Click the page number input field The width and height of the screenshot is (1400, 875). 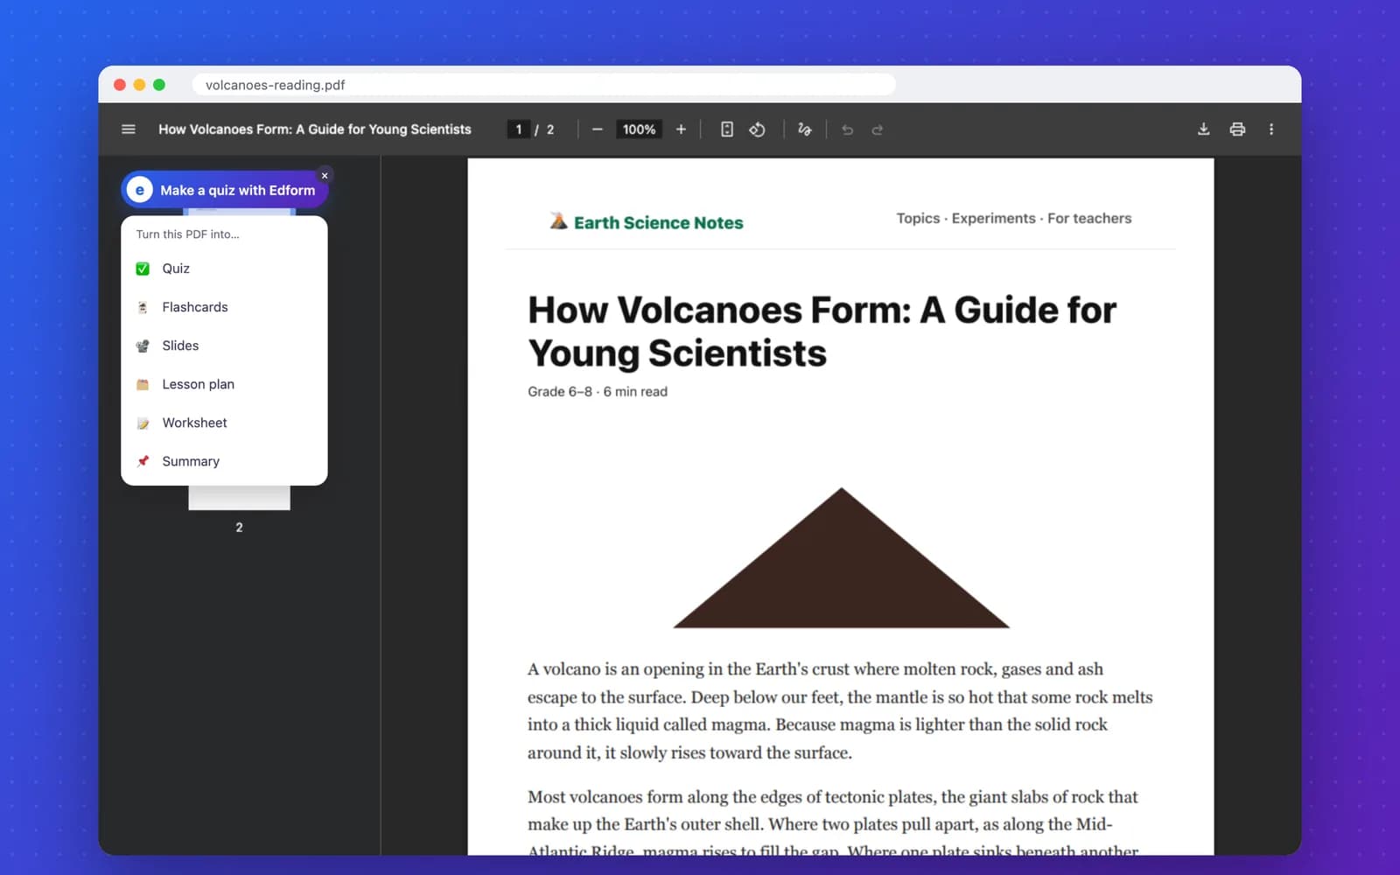pos(518,129)
